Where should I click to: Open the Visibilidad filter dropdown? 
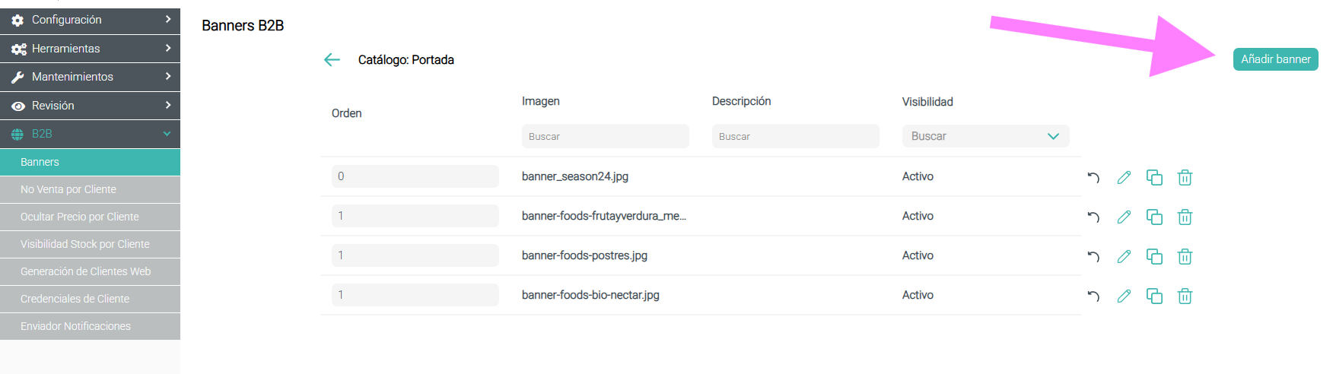click(x=985, y=136)
